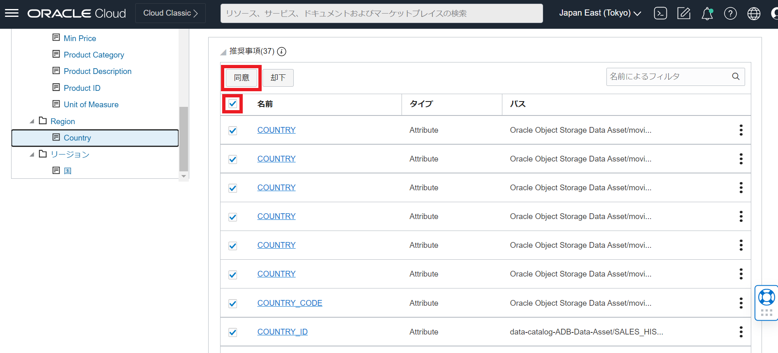Image resolution: width=778 pixels, height=353 pixels.
Task: Launch Cloud Shell developer tools icon
Action: (x=660, y=14)
